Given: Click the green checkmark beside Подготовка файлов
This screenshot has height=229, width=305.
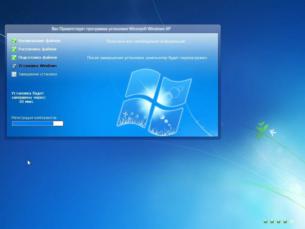Looking at the screenshot, I should 14,58.
